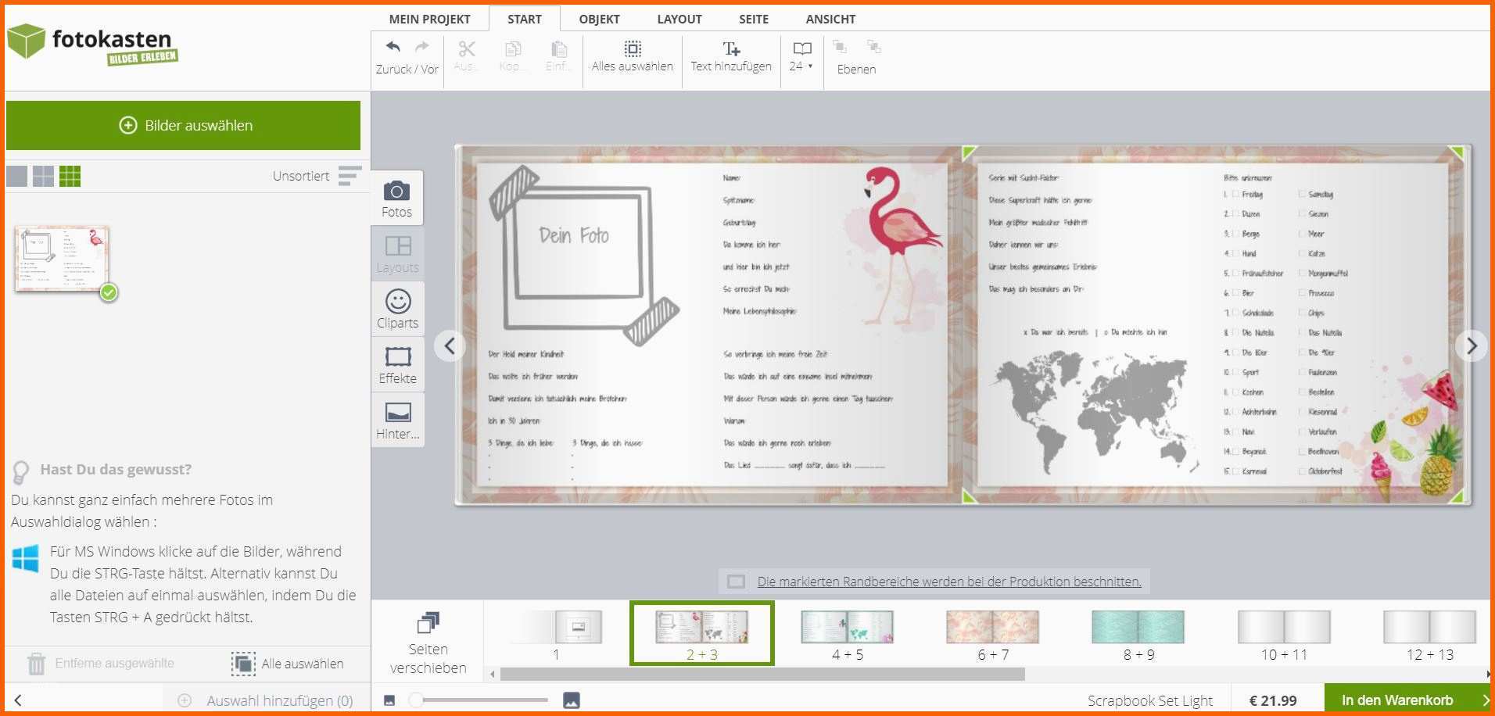Open the Cliparts smiley panel
The image size is (1495, 716).
(x=397, y=309)
